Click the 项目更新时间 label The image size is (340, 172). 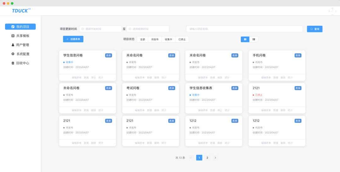(x=68, y=29)
